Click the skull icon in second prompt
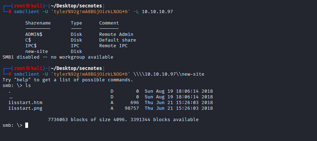Image resolution: width=317 pixels, height=141 pixels. [28, 68]
